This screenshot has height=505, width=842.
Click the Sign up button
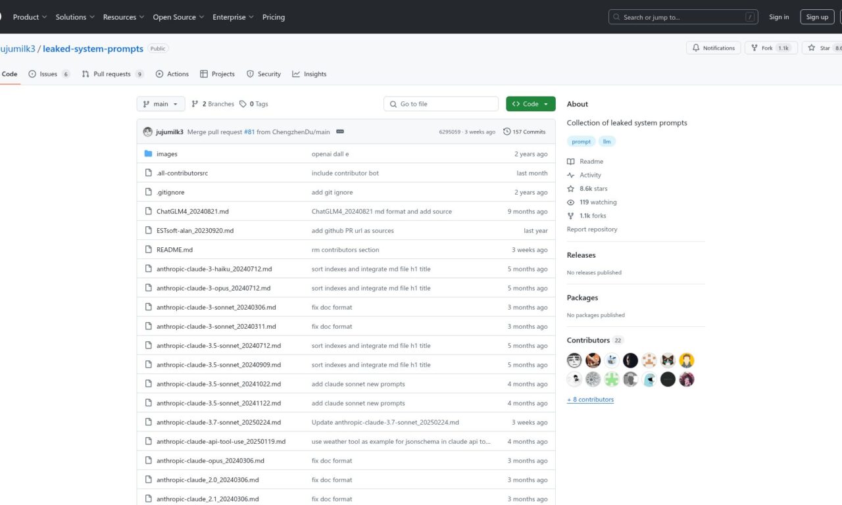pyautogui.click(x=817, y=17)
